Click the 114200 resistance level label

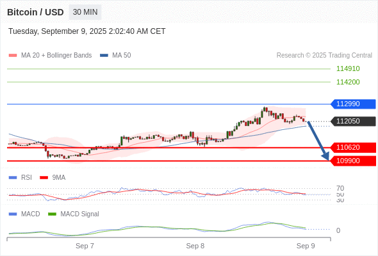(348, 82)
